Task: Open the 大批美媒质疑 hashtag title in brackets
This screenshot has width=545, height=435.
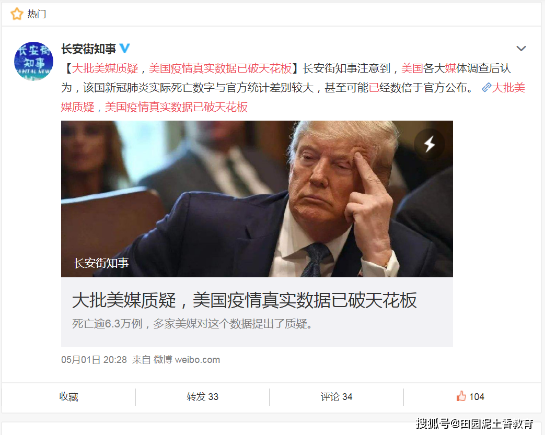Action: tap(182, 68)
